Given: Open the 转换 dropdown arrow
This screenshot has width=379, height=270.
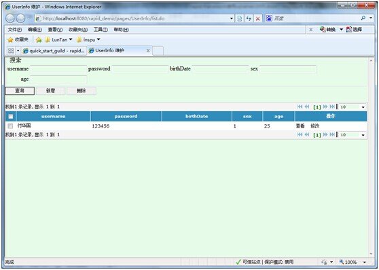Looking at the screenshot, I should point(341,29).
